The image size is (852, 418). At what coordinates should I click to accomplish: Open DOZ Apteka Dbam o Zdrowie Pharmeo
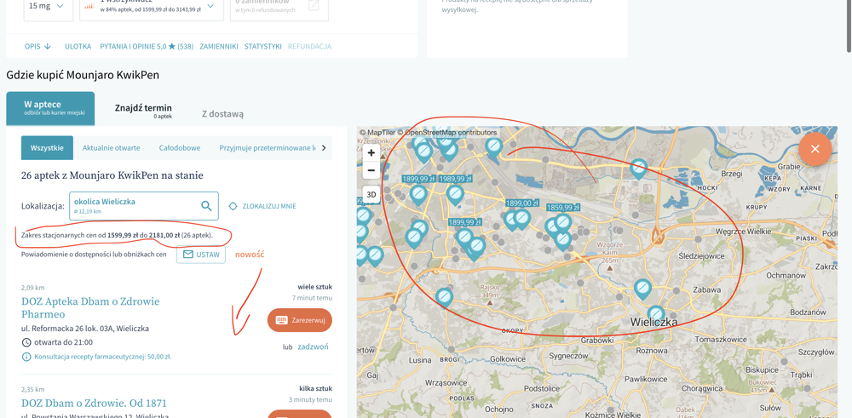(x=91, y=307)
